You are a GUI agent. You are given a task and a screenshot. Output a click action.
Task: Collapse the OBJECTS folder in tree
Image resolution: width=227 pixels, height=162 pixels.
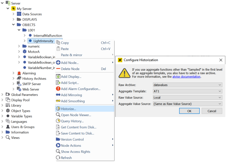click(13, 25)
